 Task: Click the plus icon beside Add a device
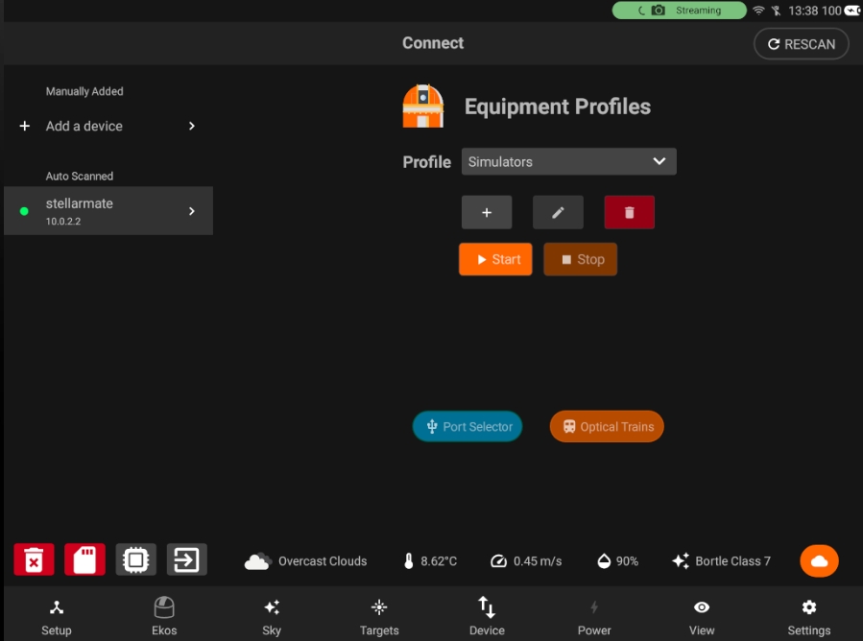click(x=25, y=126)
